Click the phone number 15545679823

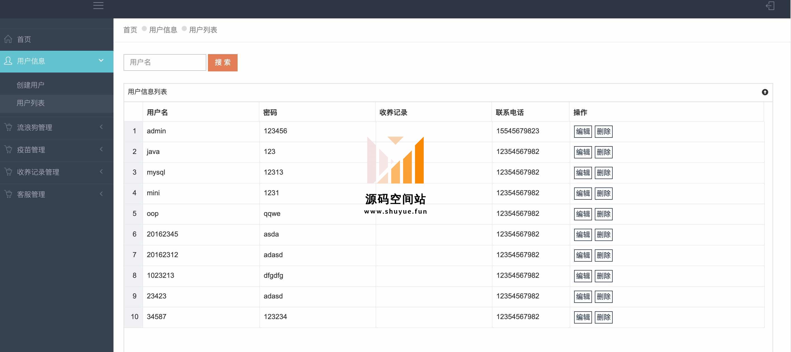(x=518, y=131)
